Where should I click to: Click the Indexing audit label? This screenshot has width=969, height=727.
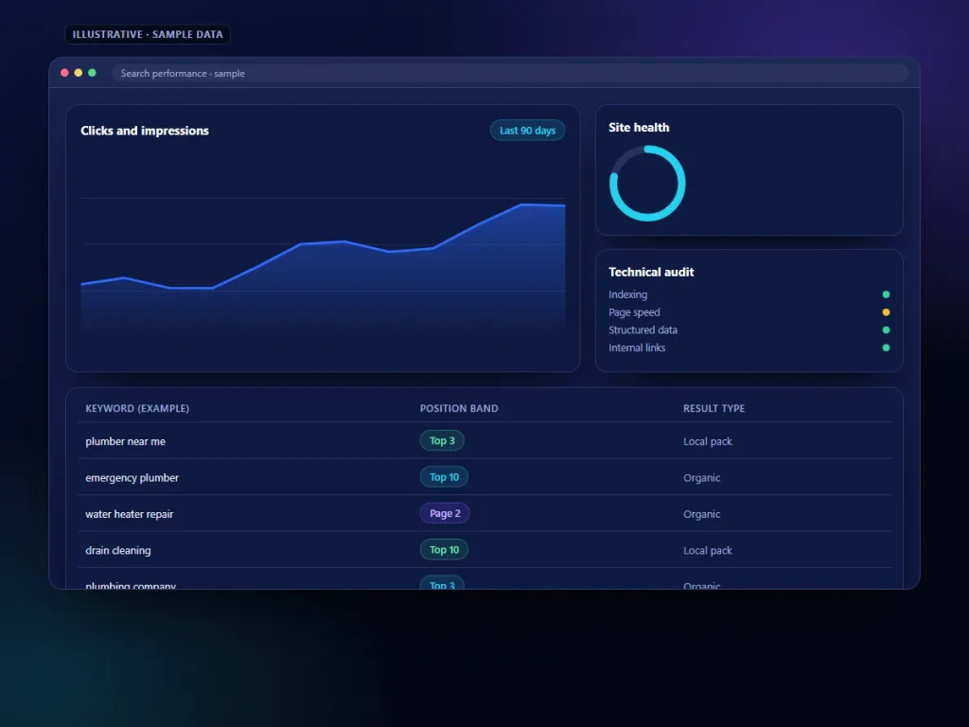[628, 295]
